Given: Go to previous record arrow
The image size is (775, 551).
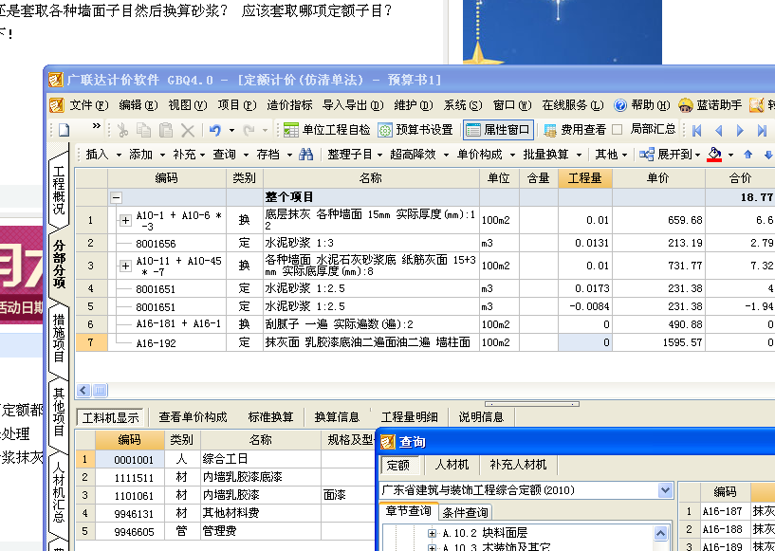Looking at the screenshot, I should coord(719,131).
